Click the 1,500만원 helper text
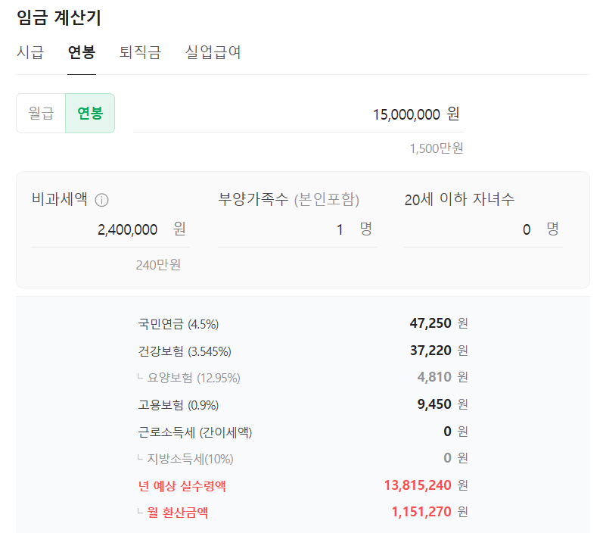The image size is (603, 533). click(x=436, y=148)
